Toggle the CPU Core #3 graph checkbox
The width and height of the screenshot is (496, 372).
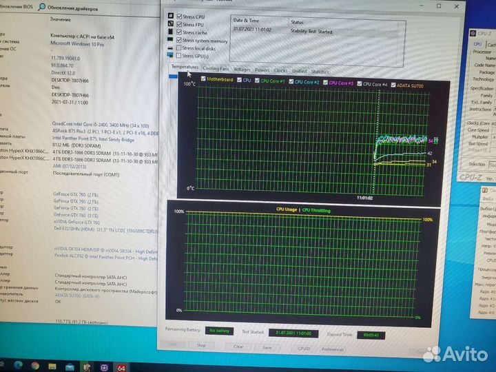tap(325, 83)
